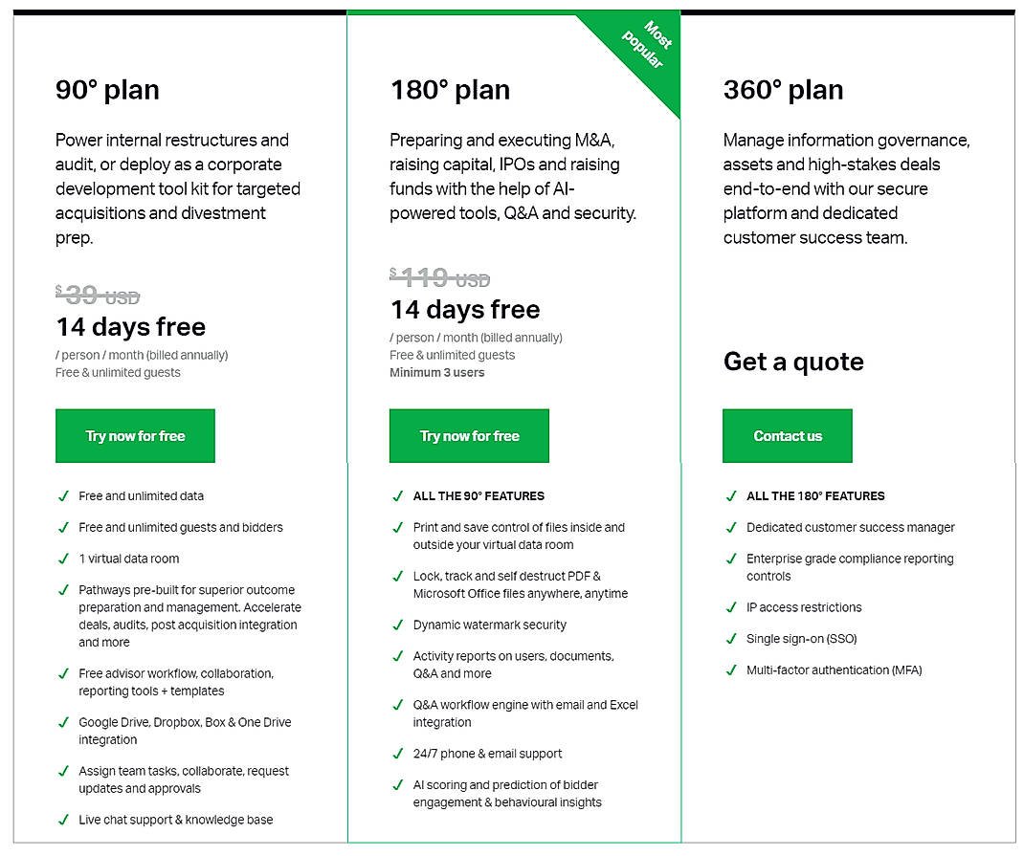Select the checkmark beside Dynamic watermark security
The height and width of the screenshot is (856, 1024).
pyautogui.click(x=398, y=625)
